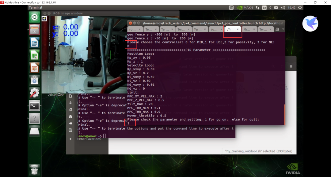Close the '/o...' terminal tab
The image size is (331, 177).
click(221, 29)
